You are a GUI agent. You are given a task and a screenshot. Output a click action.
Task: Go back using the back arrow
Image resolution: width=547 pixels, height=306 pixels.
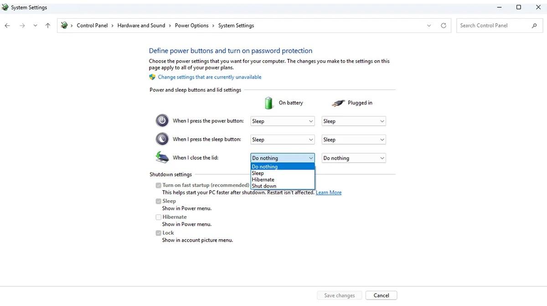7,26
